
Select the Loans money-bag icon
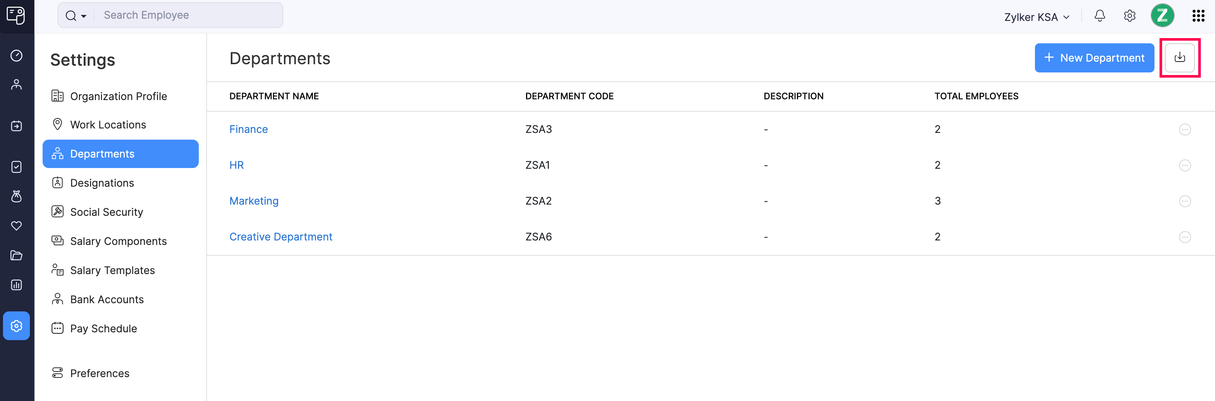(16, 196)
